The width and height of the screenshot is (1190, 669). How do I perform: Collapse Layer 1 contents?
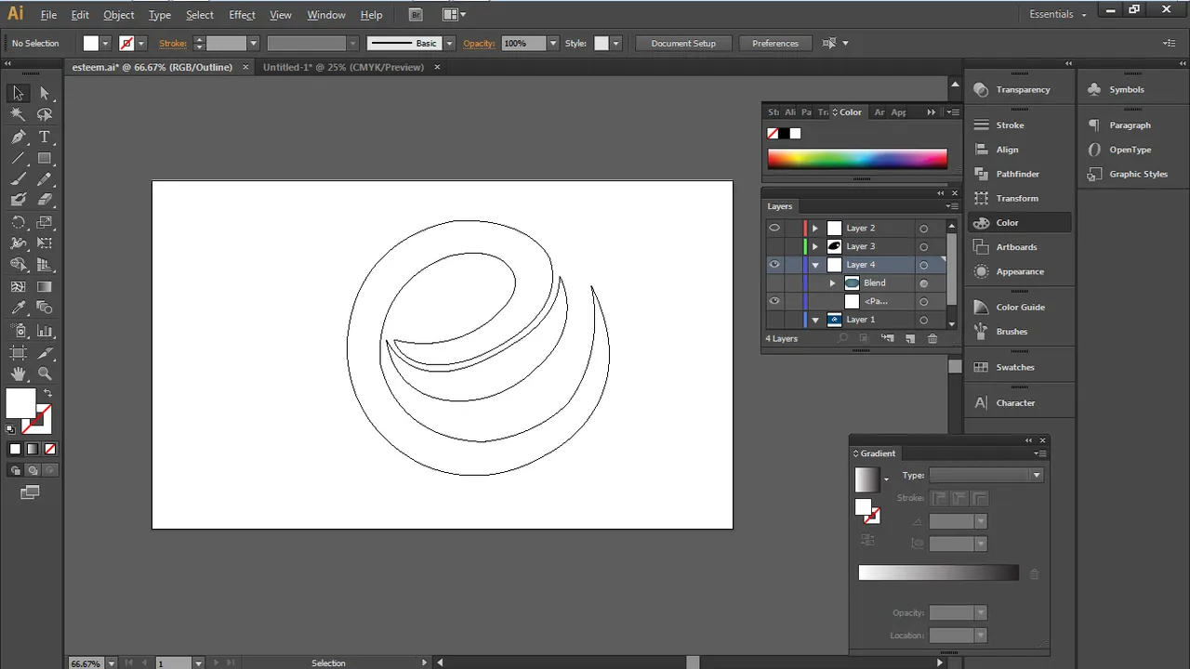click(815, 320)
